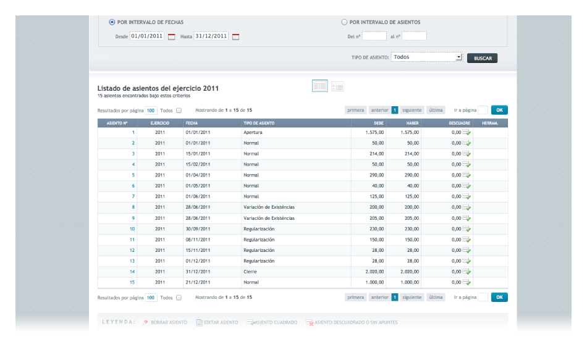This screenshot has height=347, width=587.
Task: Open asiento number 15 link
Action: click(x=132, y=282)
